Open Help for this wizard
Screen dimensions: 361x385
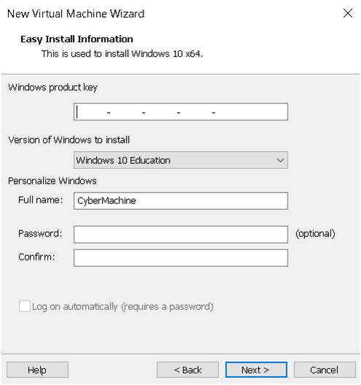(x=37, y=370)
